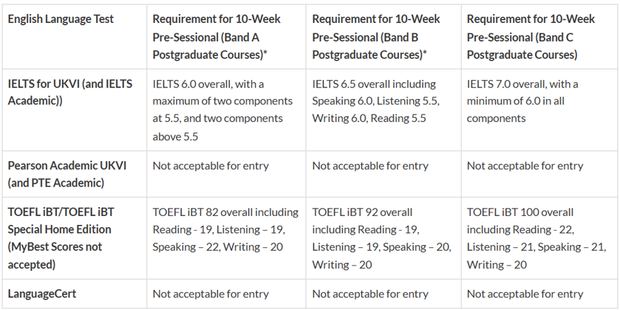Click Pearson Band B 'Not acceptable for entry'
The width and height of the screenshot is (620, 310).
coord(370,166)
